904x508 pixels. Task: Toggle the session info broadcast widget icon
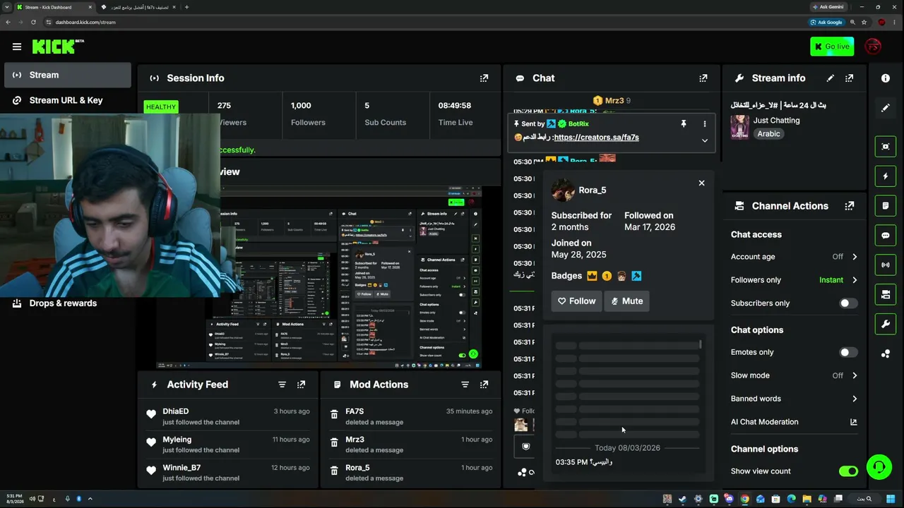coord(886,265)
